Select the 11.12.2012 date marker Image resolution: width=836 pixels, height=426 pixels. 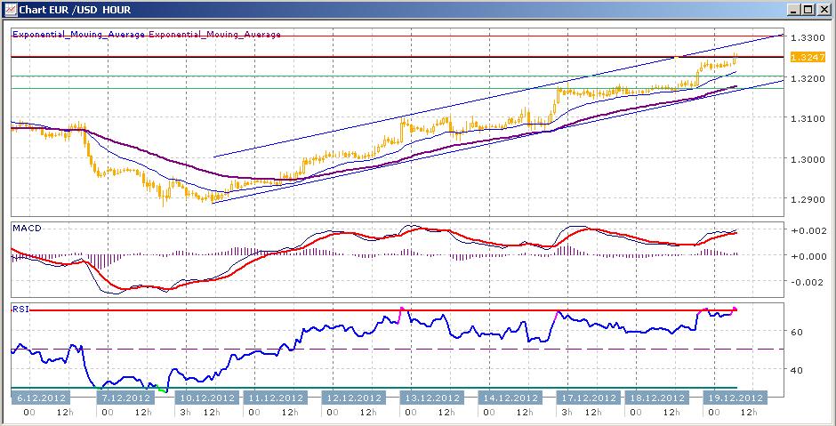pyautogui.click(x=274, y=398)
